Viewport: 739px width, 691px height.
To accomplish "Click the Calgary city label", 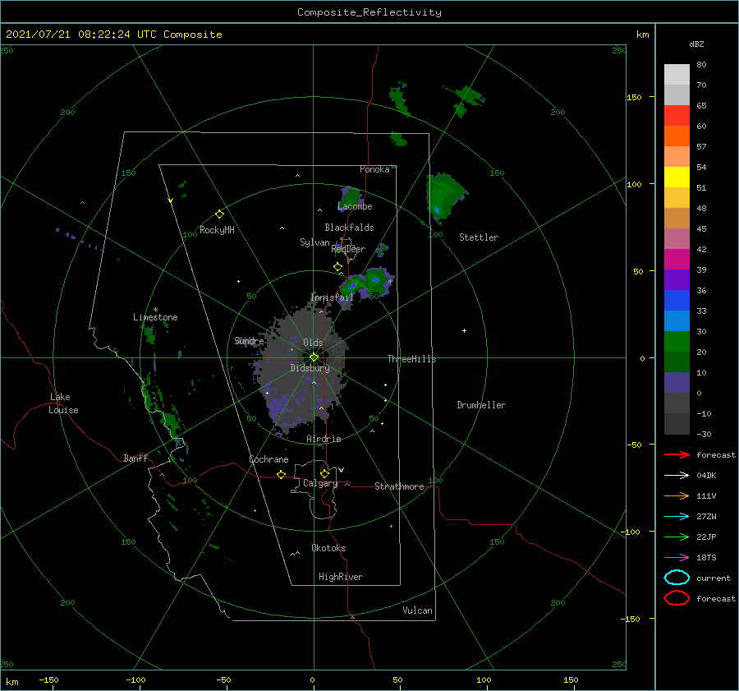I will pos(320,483).
